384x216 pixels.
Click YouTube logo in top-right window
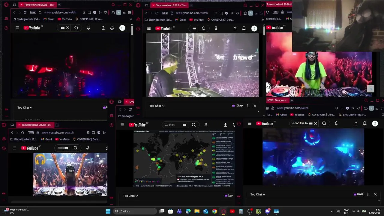point(275,28)
